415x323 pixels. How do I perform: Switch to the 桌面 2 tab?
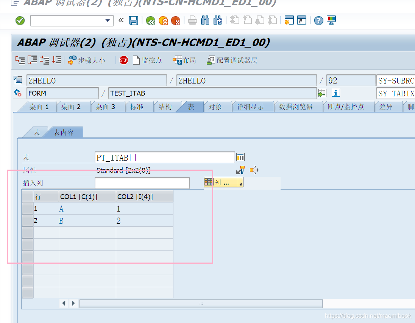click(71, 107)
